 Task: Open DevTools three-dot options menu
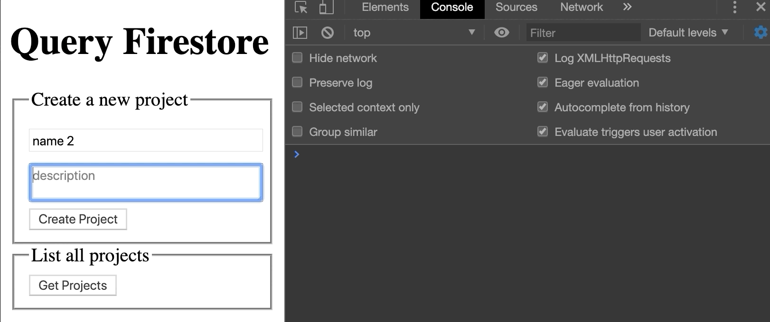coord(734,7)
